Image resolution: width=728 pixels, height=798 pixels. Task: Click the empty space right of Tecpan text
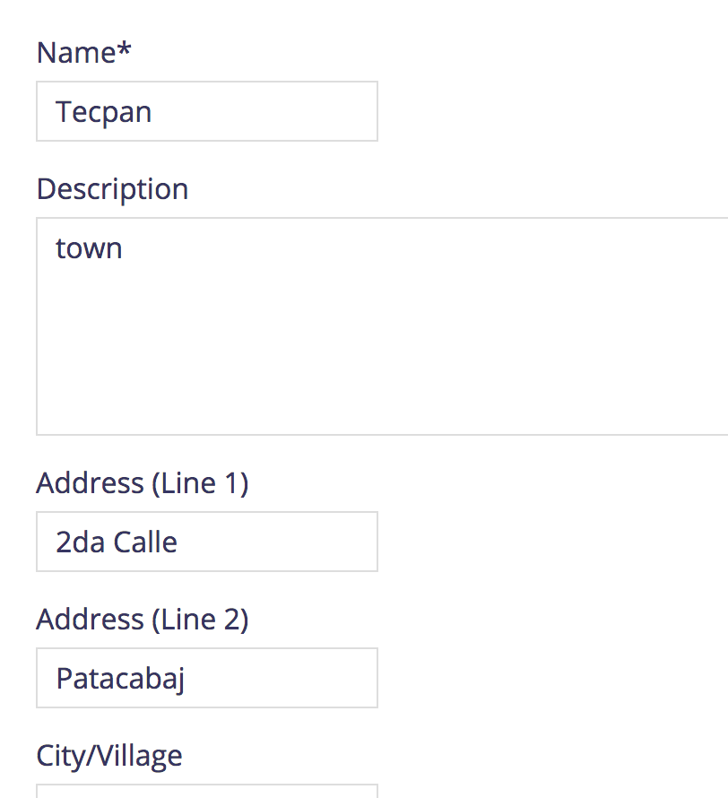(x=264, y=111)
